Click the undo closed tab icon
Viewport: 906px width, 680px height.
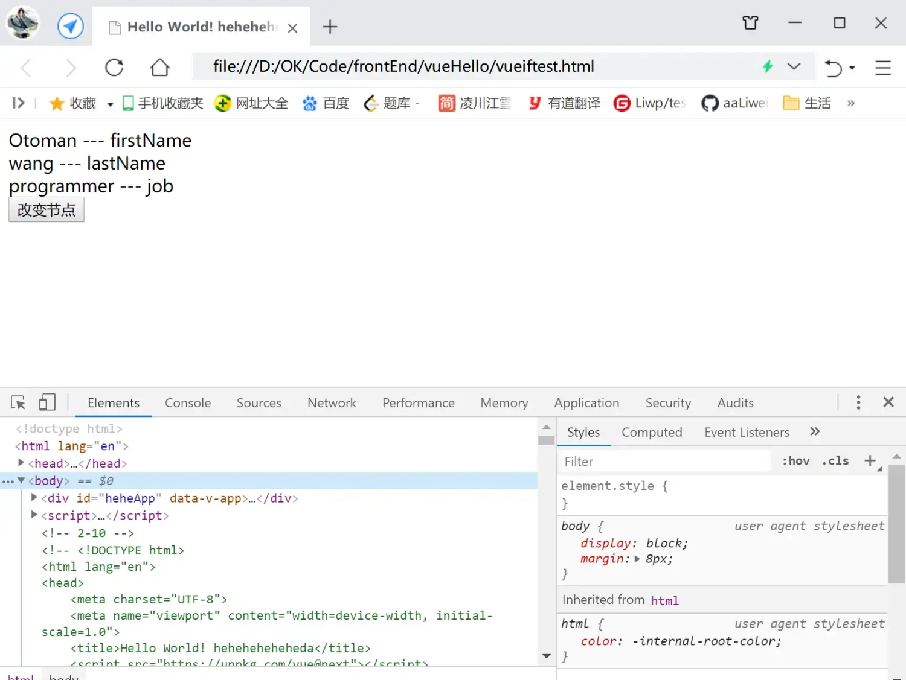[x=834, y=68]
